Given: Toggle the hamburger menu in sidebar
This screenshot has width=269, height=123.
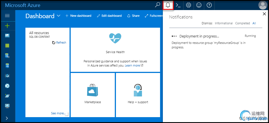Looking at the screenshot, I should coord(7,16).
